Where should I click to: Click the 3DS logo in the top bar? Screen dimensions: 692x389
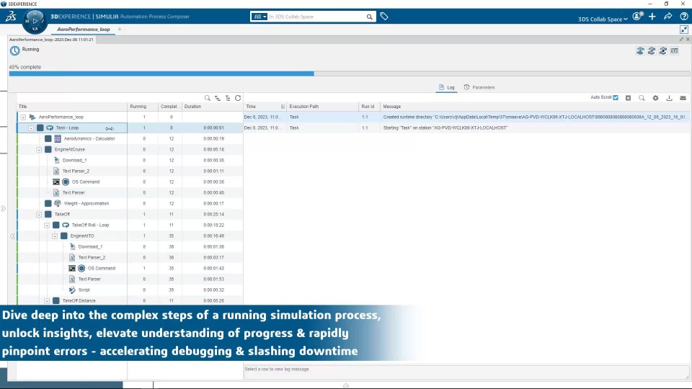11,17
